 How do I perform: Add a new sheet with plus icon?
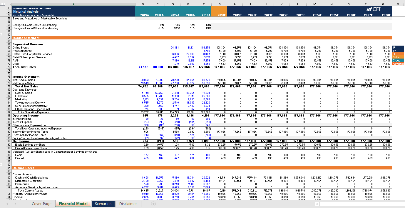pos(153,204)
